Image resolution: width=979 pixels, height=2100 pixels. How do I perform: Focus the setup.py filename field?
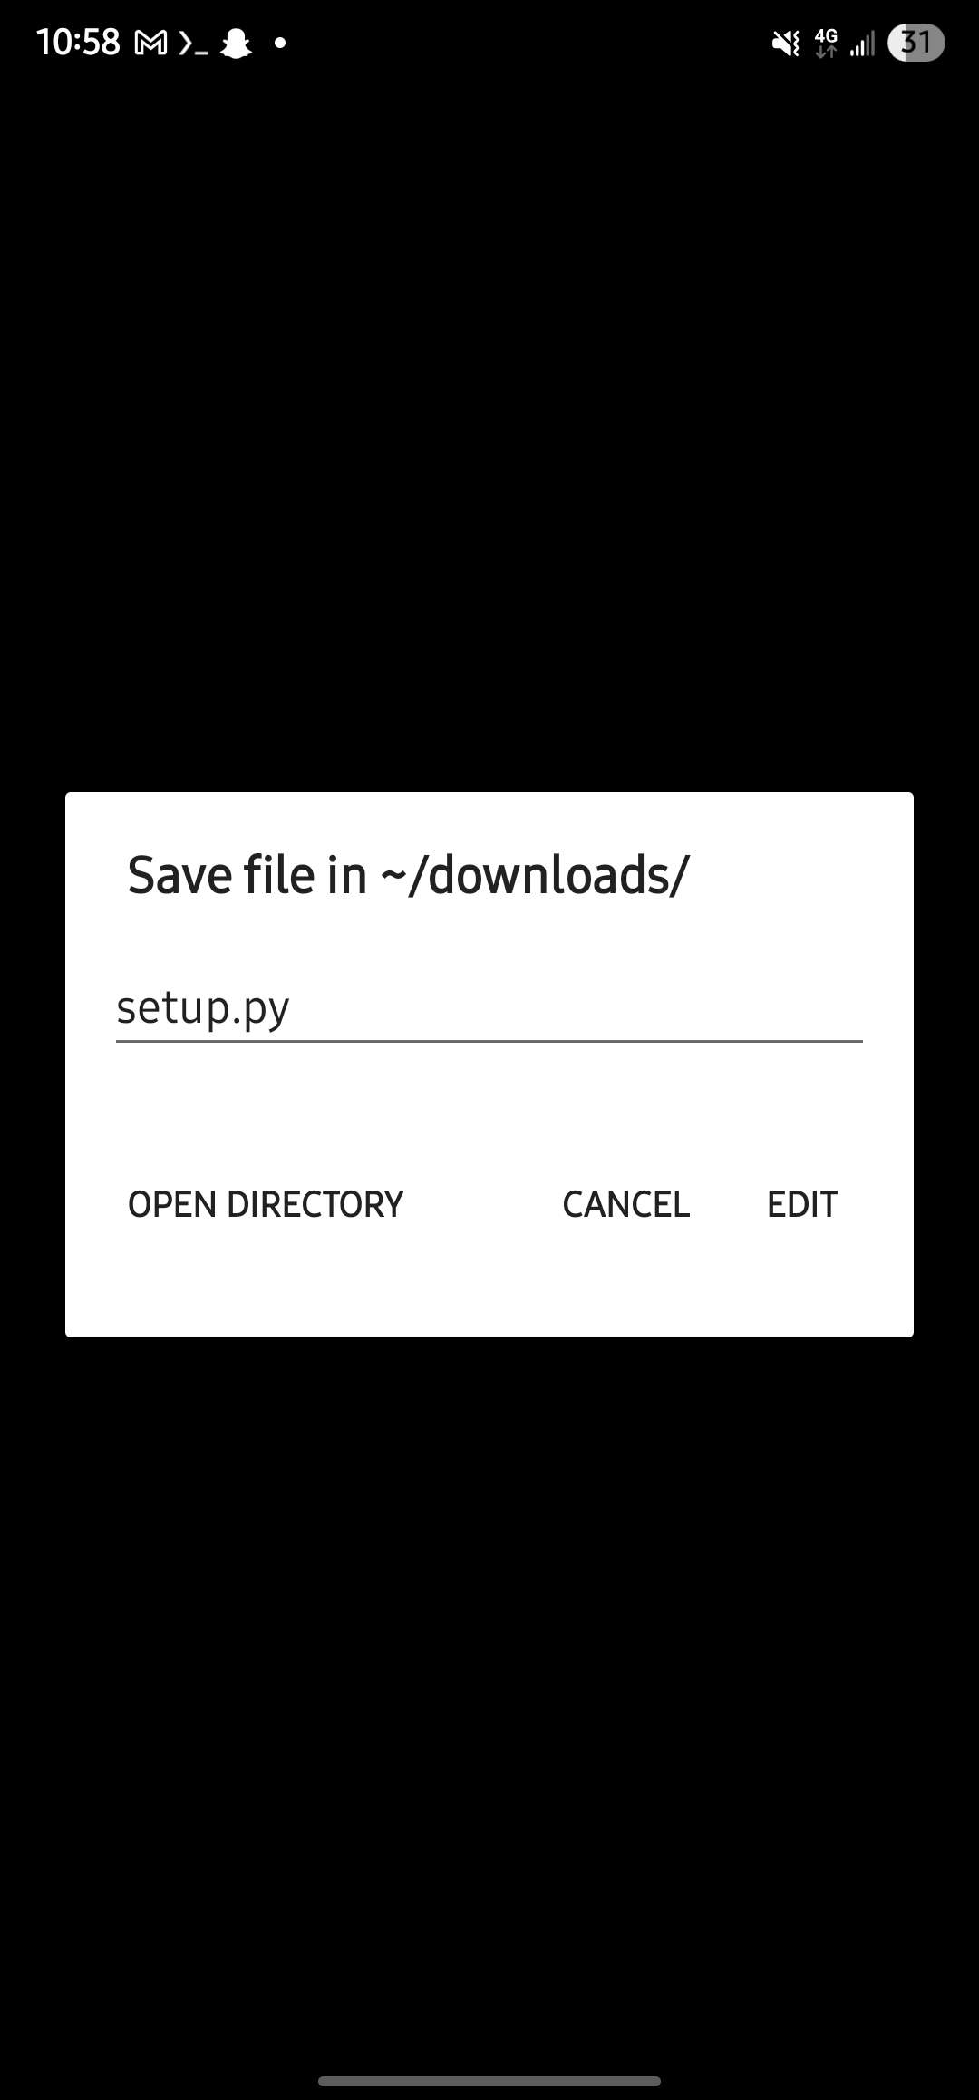(x=489, y=1008)
